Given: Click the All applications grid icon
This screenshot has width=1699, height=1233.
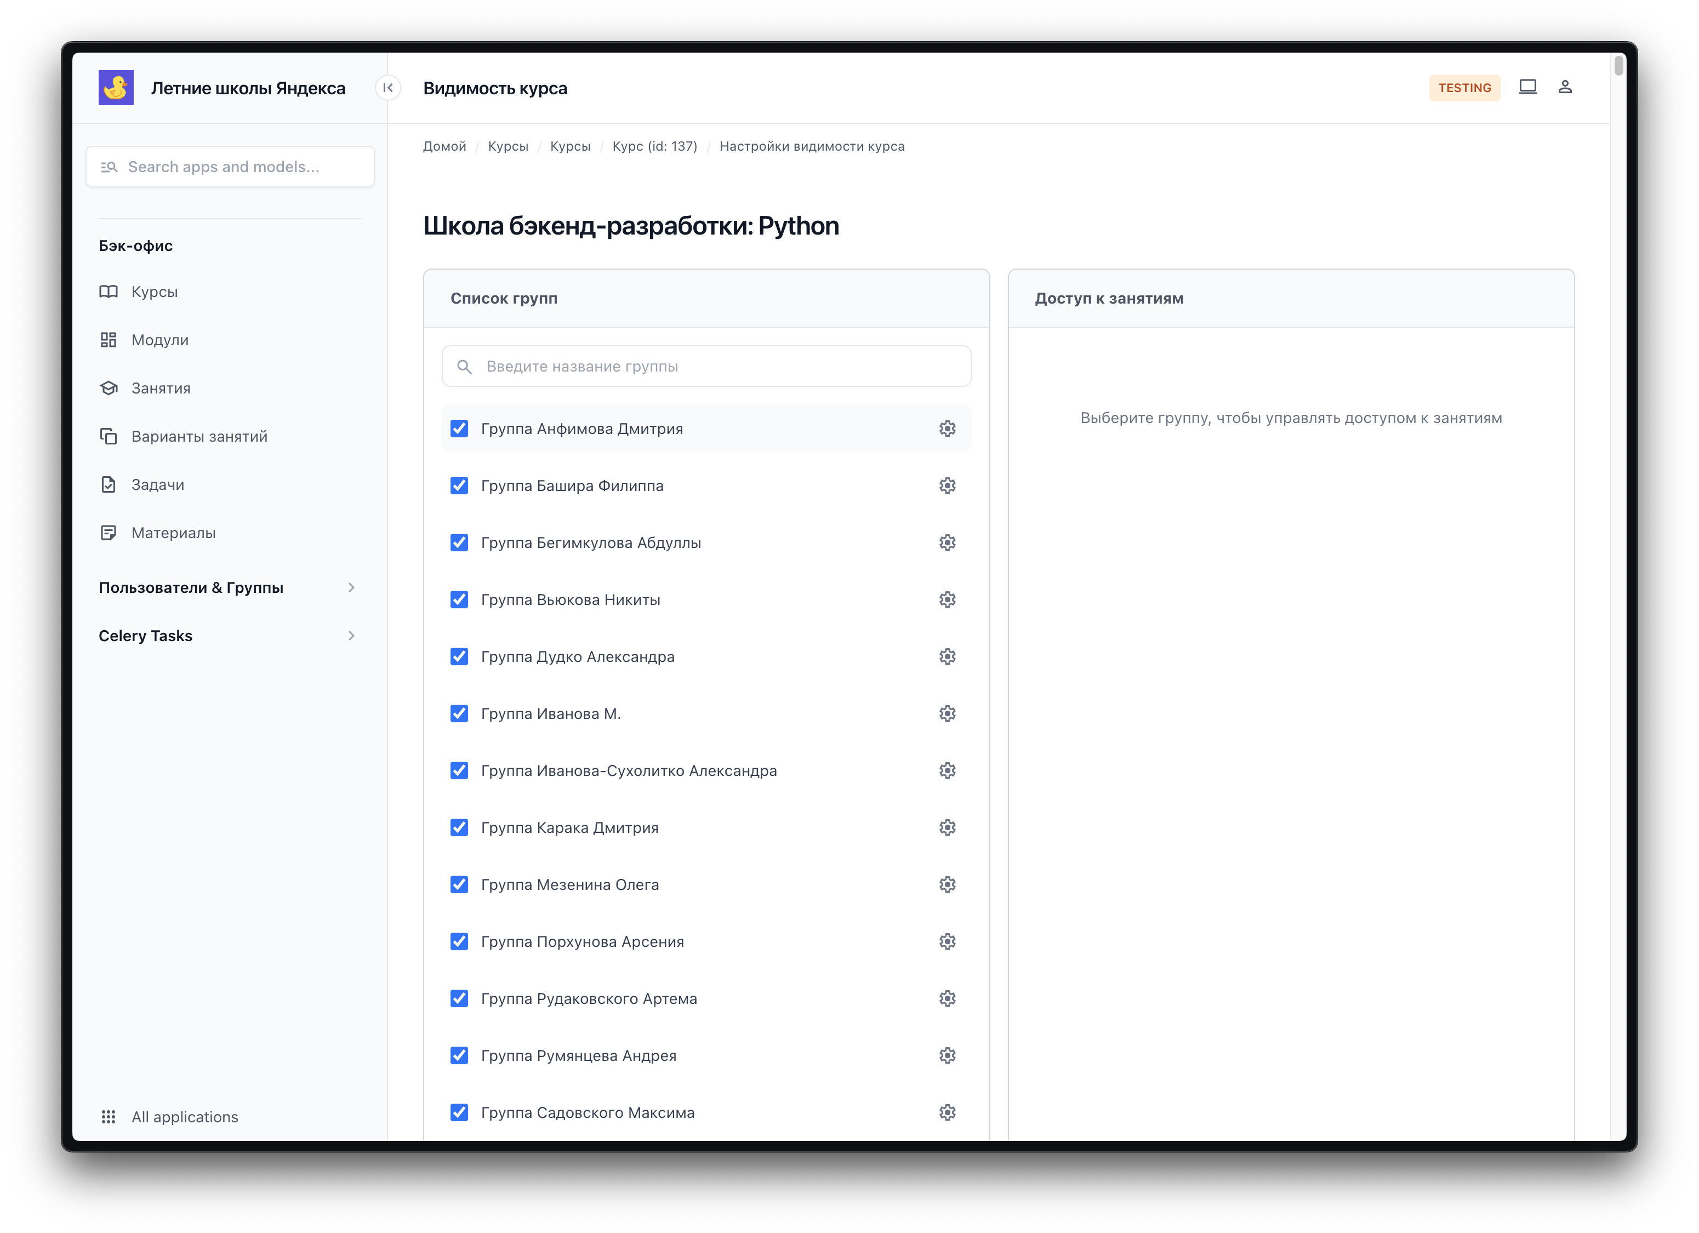Looking at the screenshot, I should 109,1117.
